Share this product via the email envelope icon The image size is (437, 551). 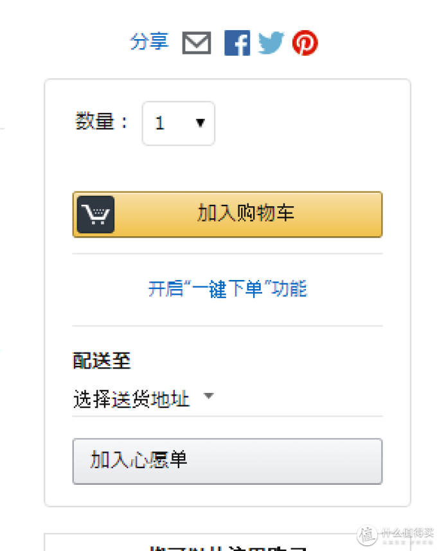coord(197,43)
